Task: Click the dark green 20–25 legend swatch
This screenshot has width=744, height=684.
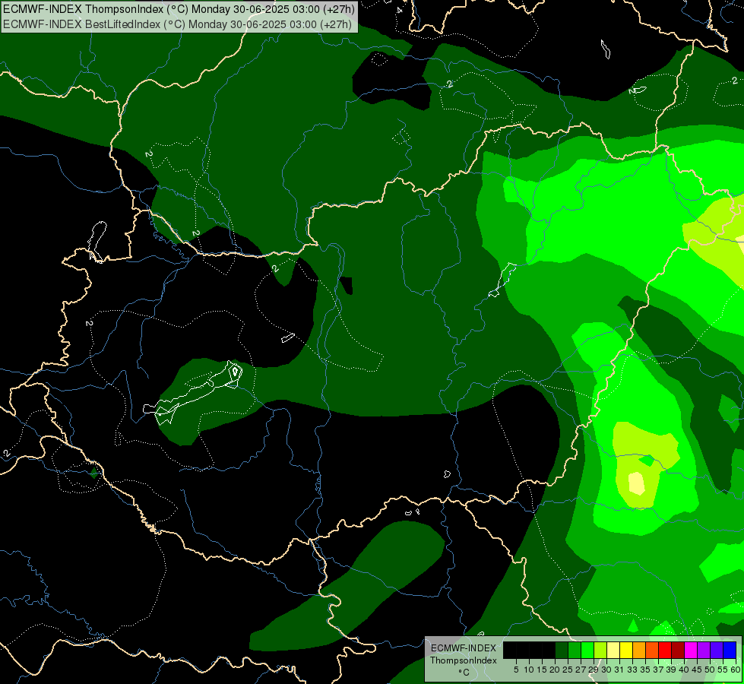Action: click(x=562, y=650)
